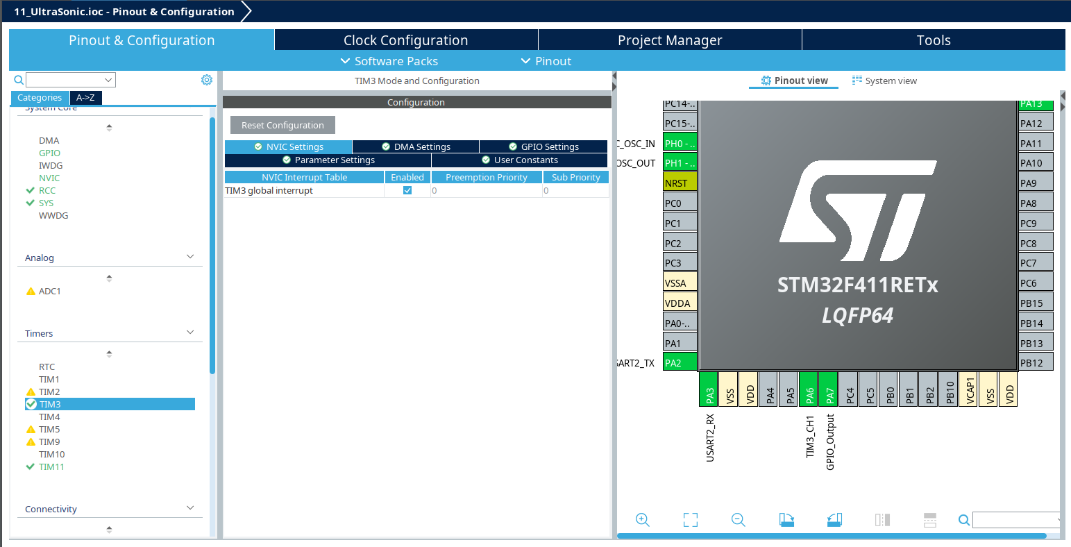Click the TIM11 green check mark icon
The image size is (1071, 547).
[30, 466]
